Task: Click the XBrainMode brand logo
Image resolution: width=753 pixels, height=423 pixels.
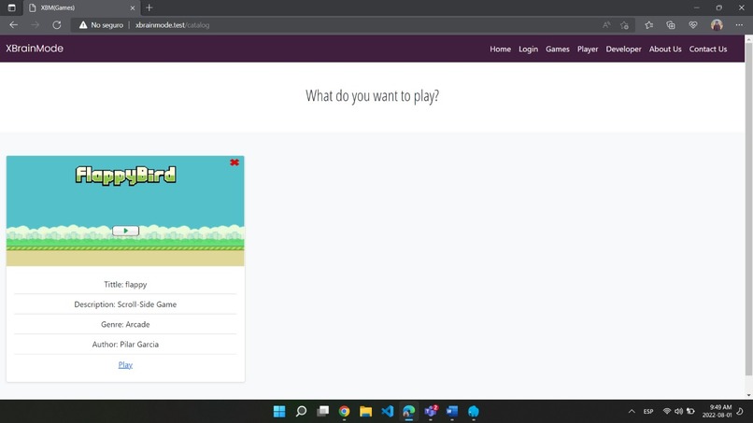Action: pos(35,49)
